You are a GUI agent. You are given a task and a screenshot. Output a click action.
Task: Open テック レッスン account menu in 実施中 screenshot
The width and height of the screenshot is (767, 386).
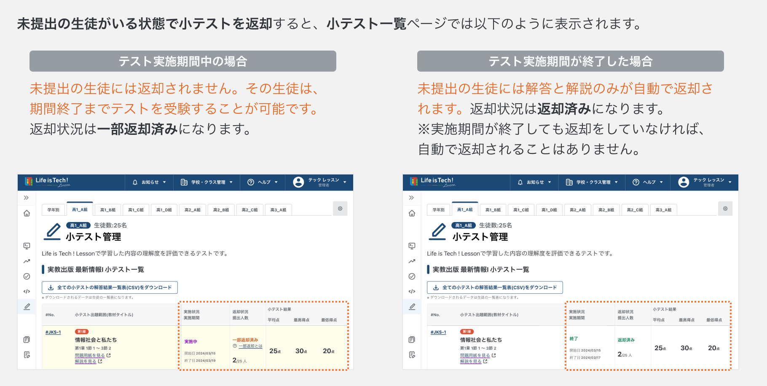coord(320,182)
